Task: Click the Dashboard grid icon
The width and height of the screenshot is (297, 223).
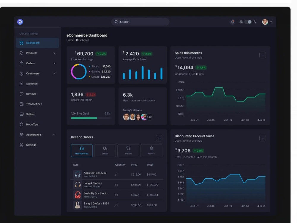Action: (x=21, y=43)
